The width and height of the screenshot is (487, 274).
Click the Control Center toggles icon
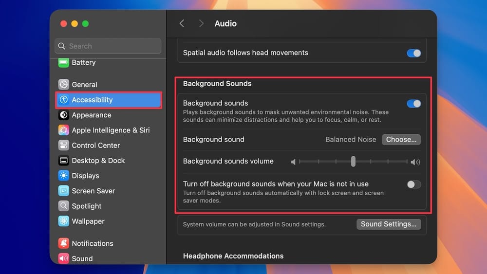click(x=64, y=145)
